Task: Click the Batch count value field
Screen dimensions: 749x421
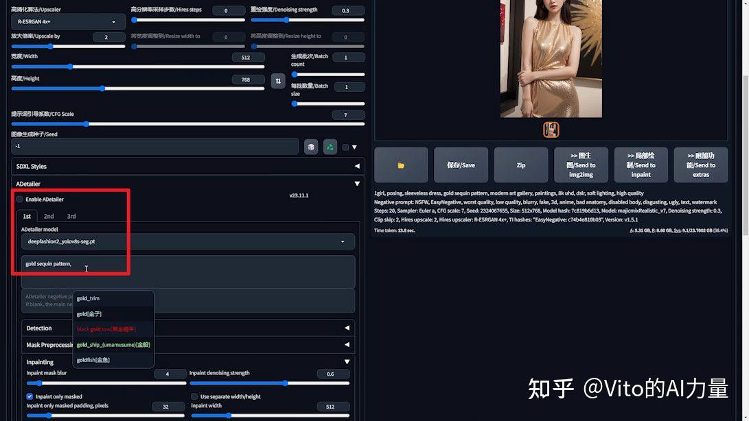Action: coord(349,58)
